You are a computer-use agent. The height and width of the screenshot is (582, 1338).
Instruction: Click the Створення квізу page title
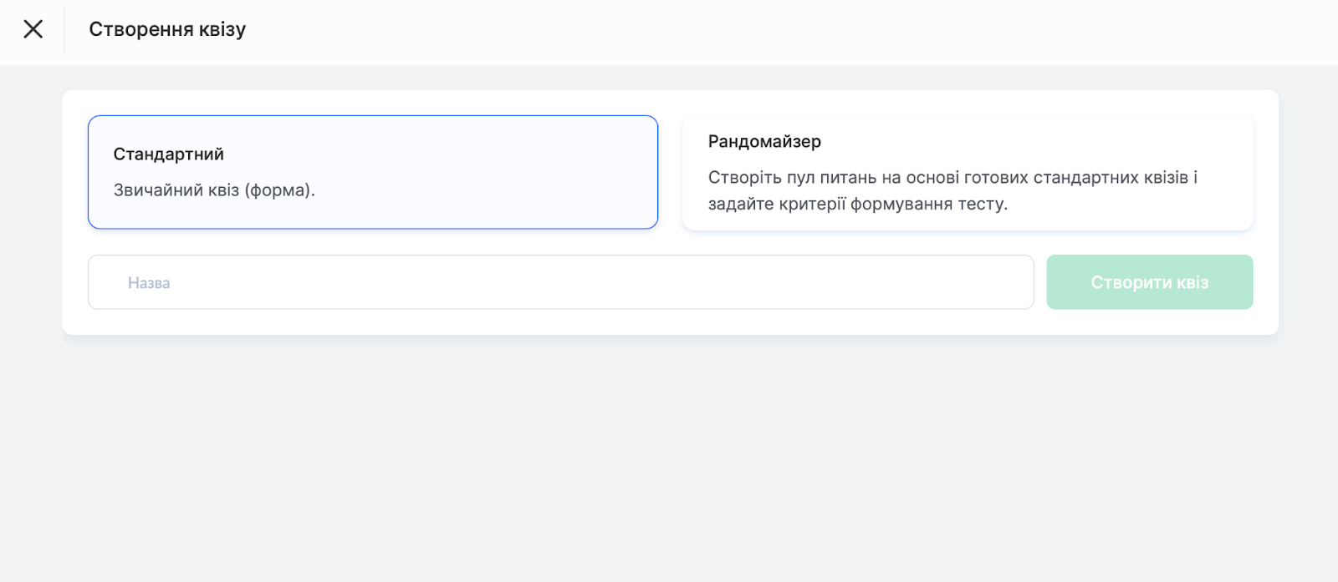167,29
